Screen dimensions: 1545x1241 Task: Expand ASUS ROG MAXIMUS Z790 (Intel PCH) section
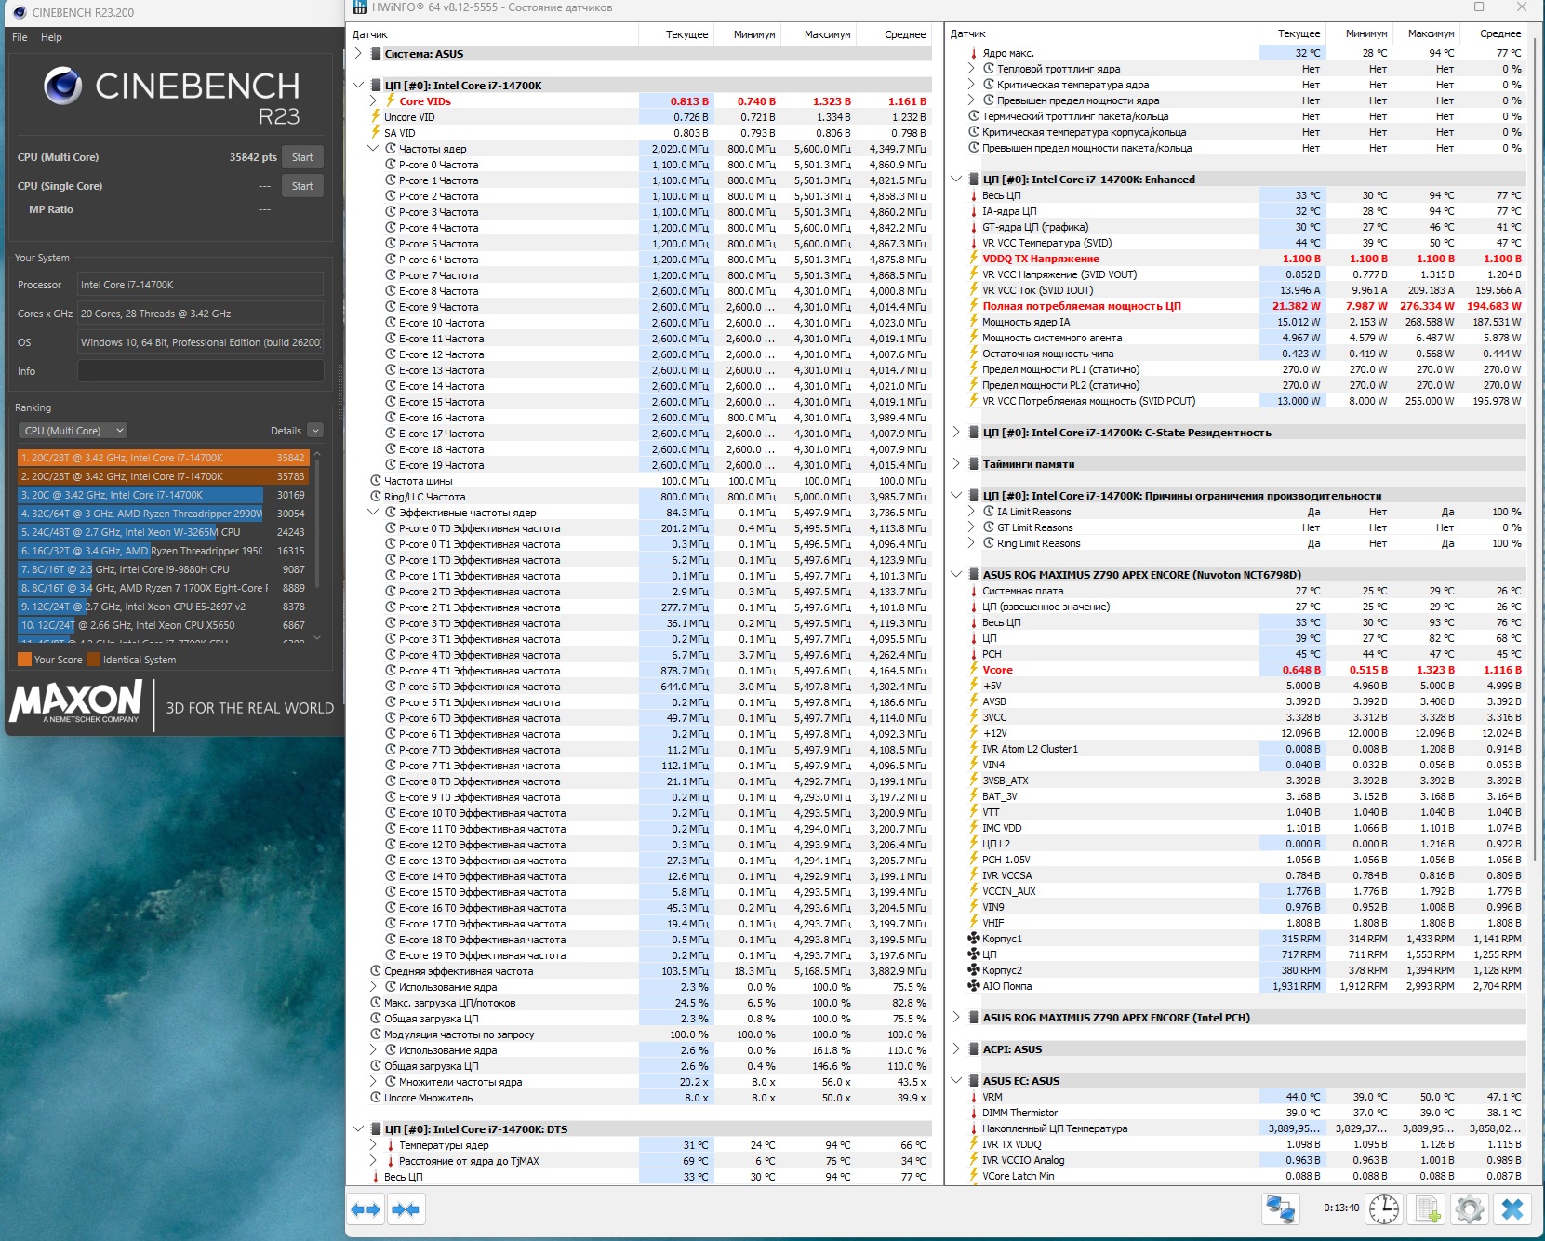coord(956,1018)
